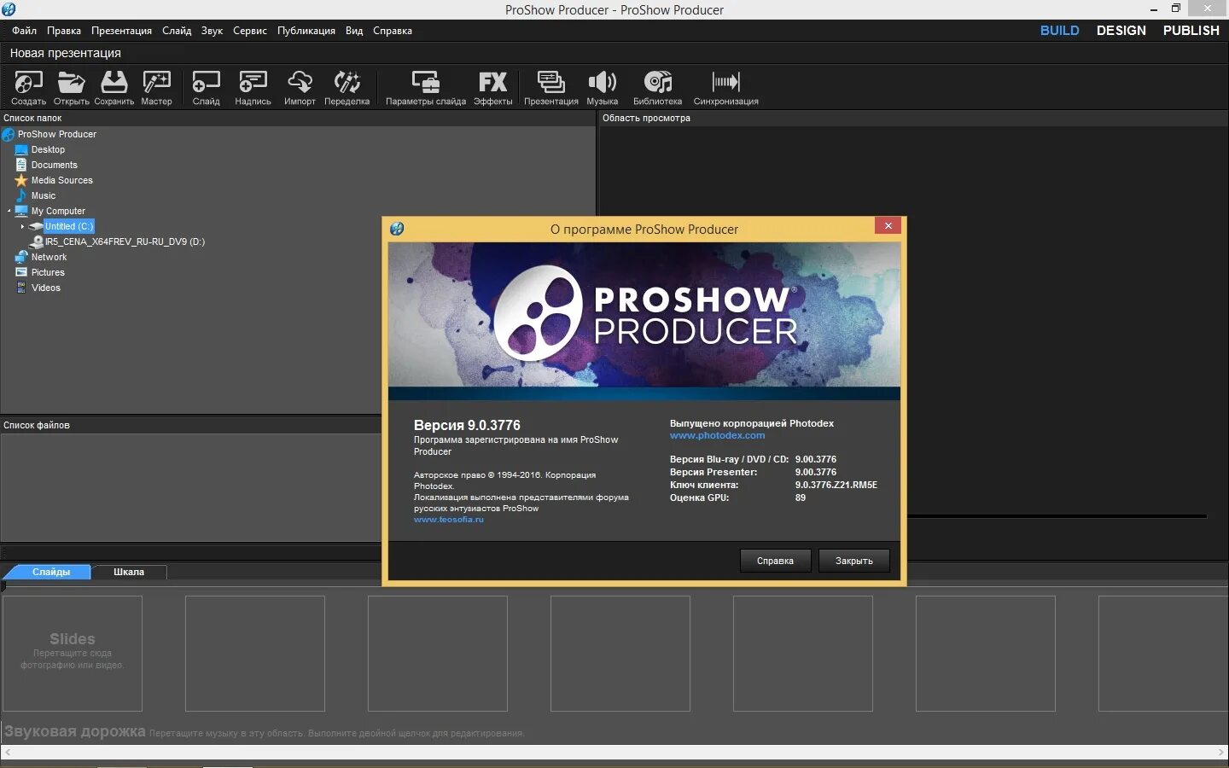This screenshot has height=768, width=1229.
Task: Click the slide list horizontal scrollbar right arrow
Action: pos(1220,752)
